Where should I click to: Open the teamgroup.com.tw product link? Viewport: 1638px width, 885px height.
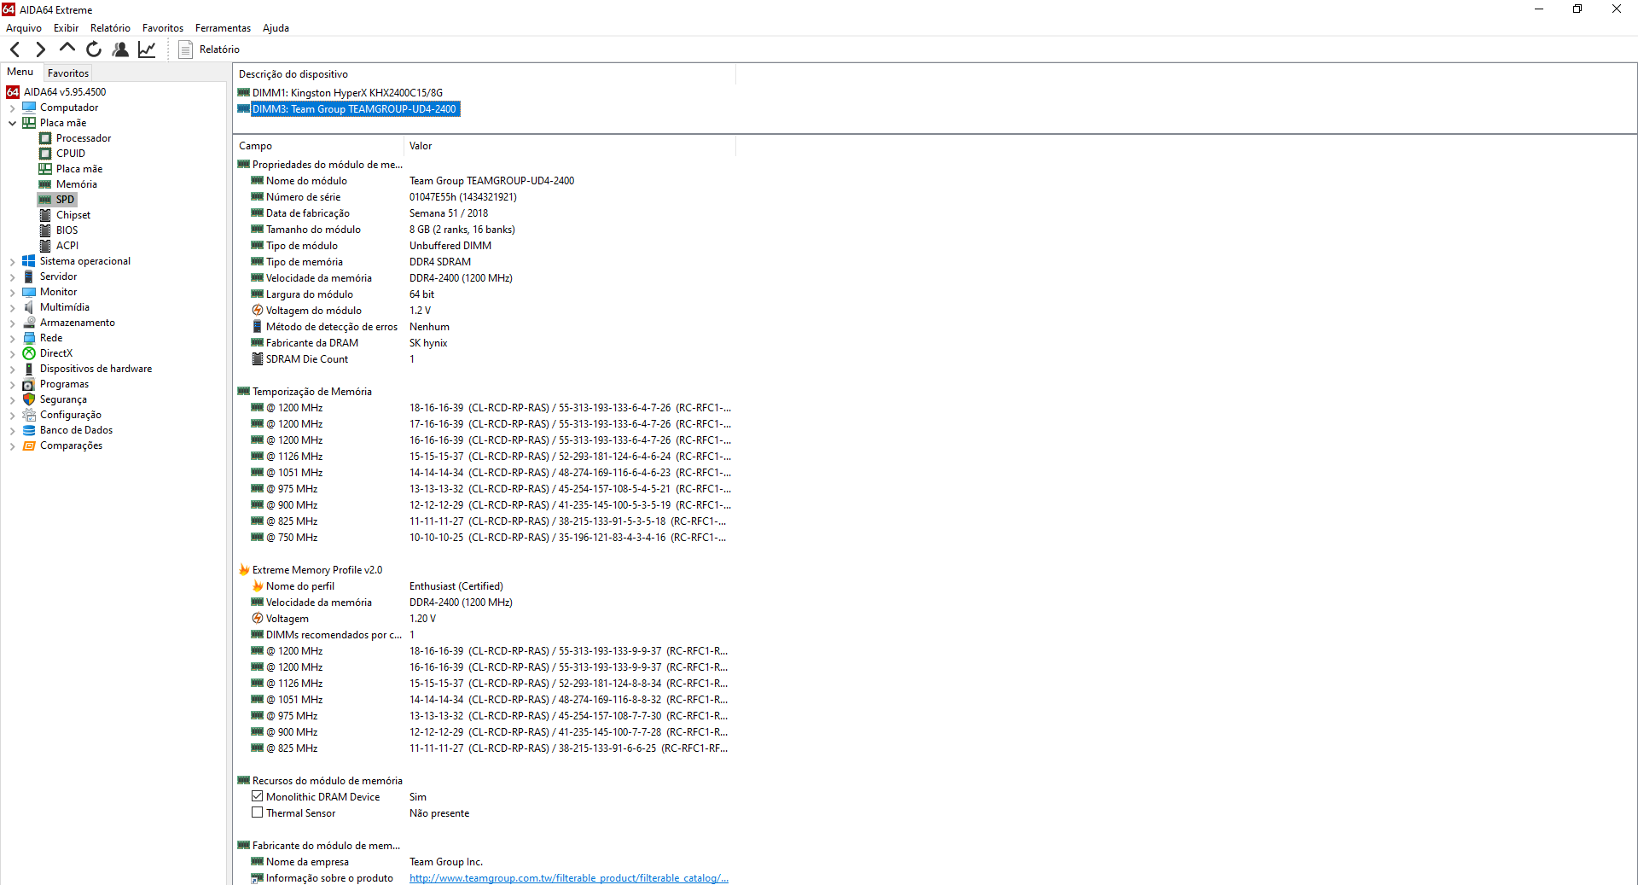(x=569, y=878)
